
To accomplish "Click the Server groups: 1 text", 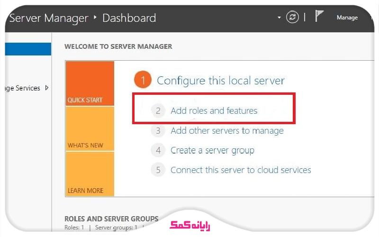I will pyautogui.click(x=116, y=228).
